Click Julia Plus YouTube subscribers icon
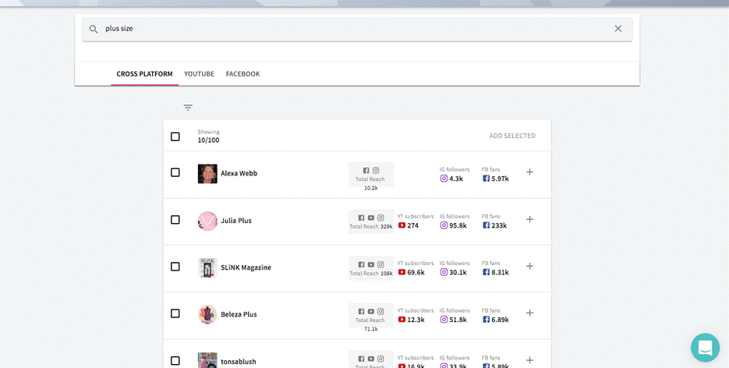729x368 pixels. [402, 225]
